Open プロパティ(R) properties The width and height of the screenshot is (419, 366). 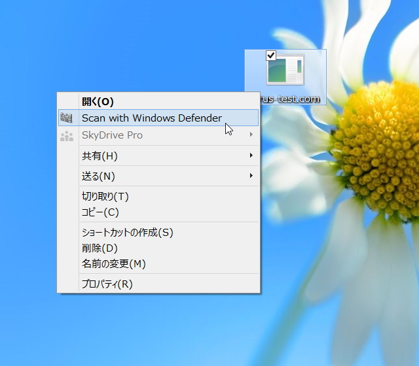158,284
